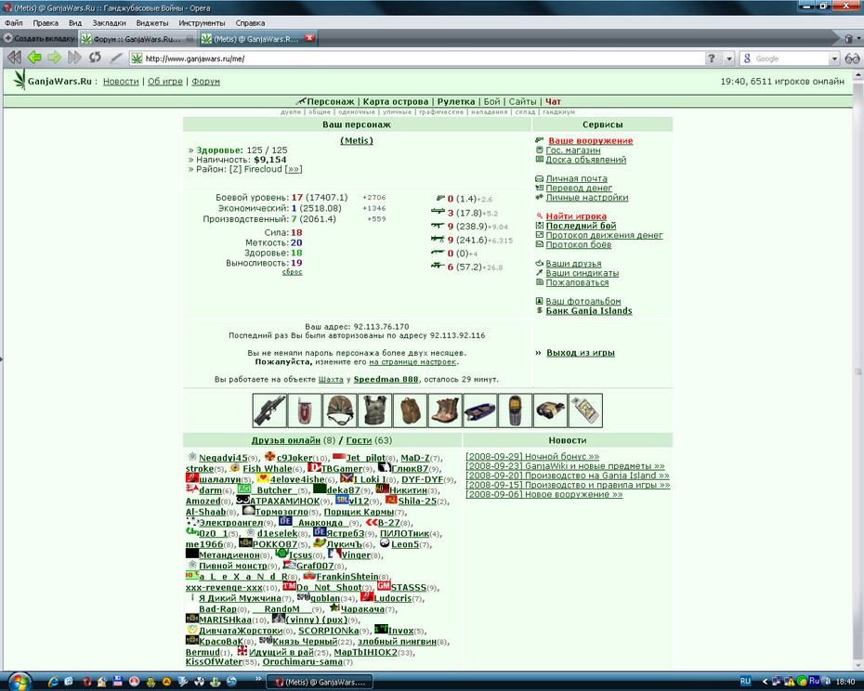This screenshot has width=864, height=691.
Task: Open the Чат navigation link
Action: click(x=553, y=101)
